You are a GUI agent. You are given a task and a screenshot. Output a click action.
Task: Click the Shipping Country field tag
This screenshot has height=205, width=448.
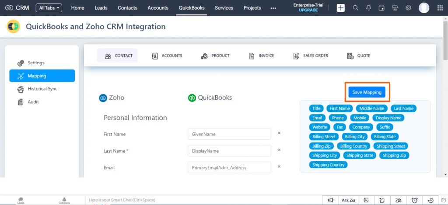coord(328,165)
